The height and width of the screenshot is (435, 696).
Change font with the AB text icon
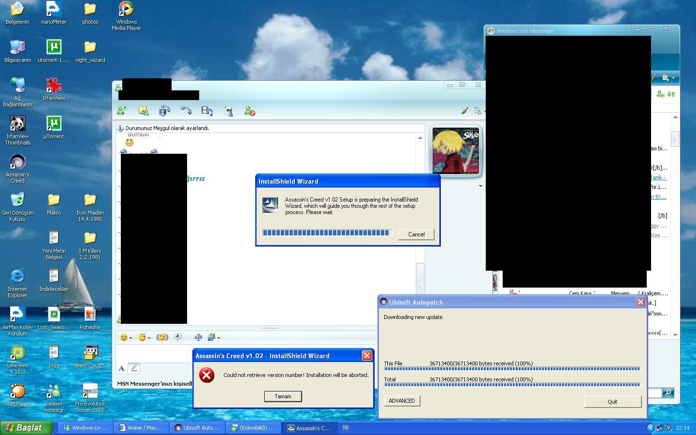pos(198,337)
